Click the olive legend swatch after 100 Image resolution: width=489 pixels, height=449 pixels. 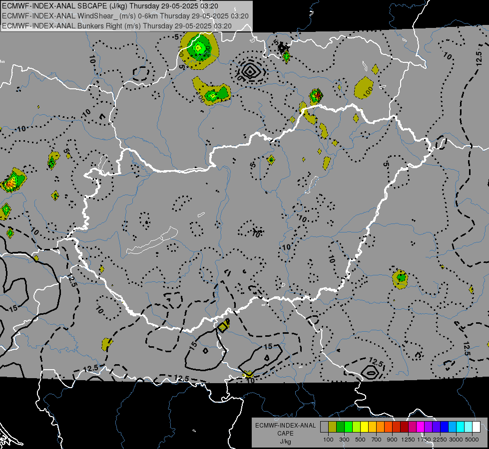[x=333, y=427]
